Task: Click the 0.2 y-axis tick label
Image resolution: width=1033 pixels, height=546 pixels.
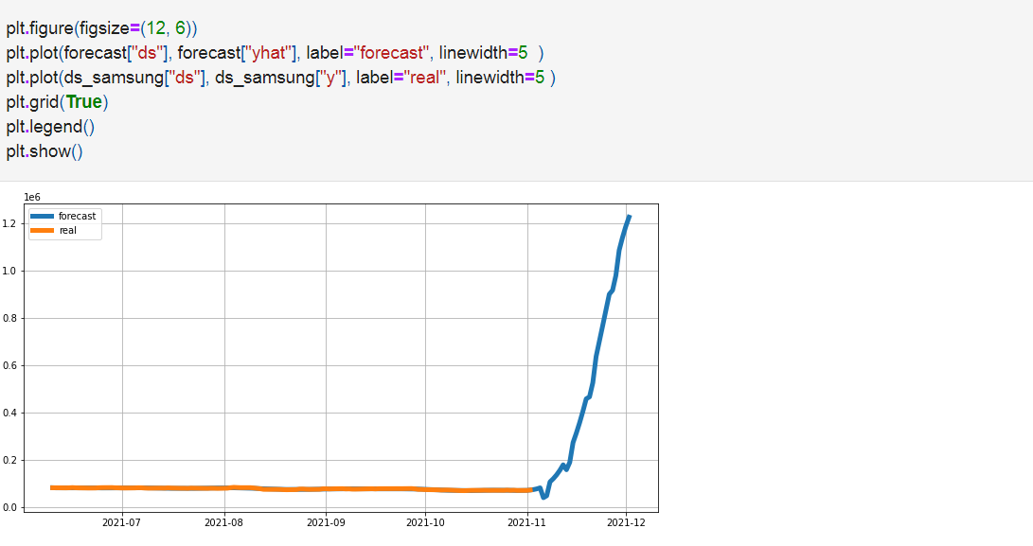Action: (9, 461)
